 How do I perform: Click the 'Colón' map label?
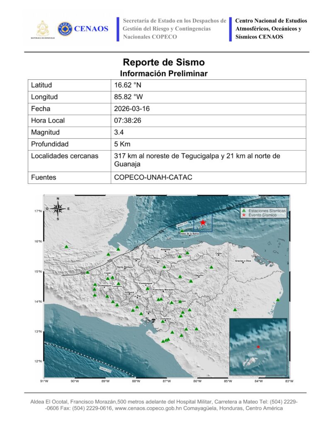click(x=219, y=254)
